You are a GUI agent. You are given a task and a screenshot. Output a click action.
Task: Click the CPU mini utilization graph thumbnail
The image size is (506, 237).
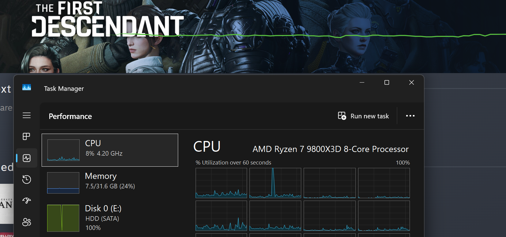point(63,150)
